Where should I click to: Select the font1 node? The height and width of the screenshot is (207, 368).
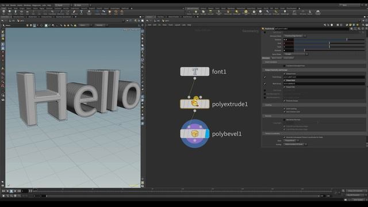click(194, 71)
